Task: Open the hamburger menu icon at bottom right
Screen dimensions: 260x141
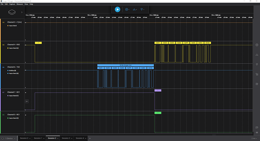Action: pos(257,133)
